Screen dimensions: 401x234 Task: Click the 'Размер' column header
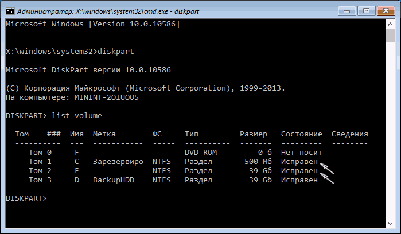[x=254, y=134]
